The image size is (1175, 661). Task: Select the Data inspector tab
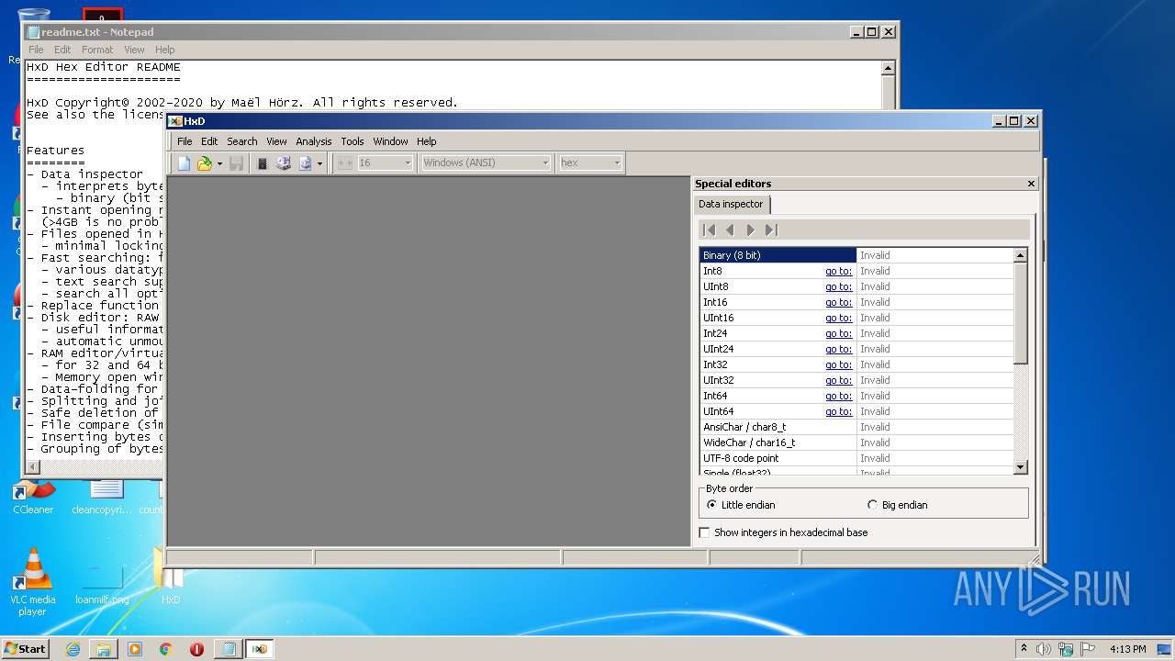[731, 204]
